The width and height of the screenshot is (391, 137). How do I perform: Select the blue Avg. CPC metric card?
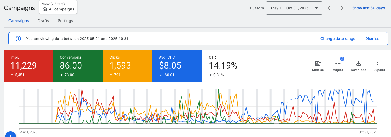point(177,66)
